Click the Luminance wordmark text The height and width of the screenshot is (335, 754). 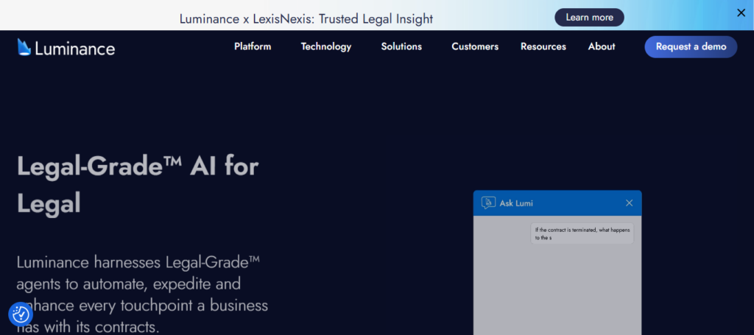(75, 49)
